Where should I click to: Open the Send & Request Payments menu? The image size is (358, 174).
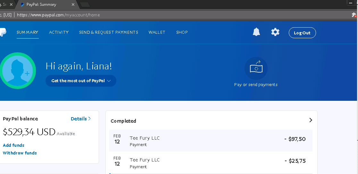coord(108,32)
